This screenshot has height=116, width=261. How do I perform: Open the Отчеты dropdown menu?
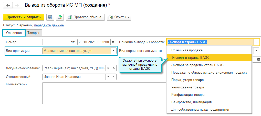click(x=119, y=17)
